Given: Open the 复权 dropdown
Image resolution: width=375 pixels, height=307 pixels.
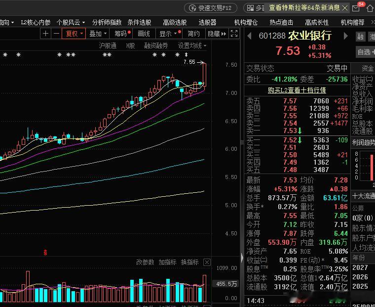Looking at the screenshot, I should [x=74, y=34].
